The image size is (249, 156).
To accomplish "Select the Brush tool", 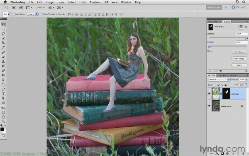I will pyautogui.click(x=3, y=57).
